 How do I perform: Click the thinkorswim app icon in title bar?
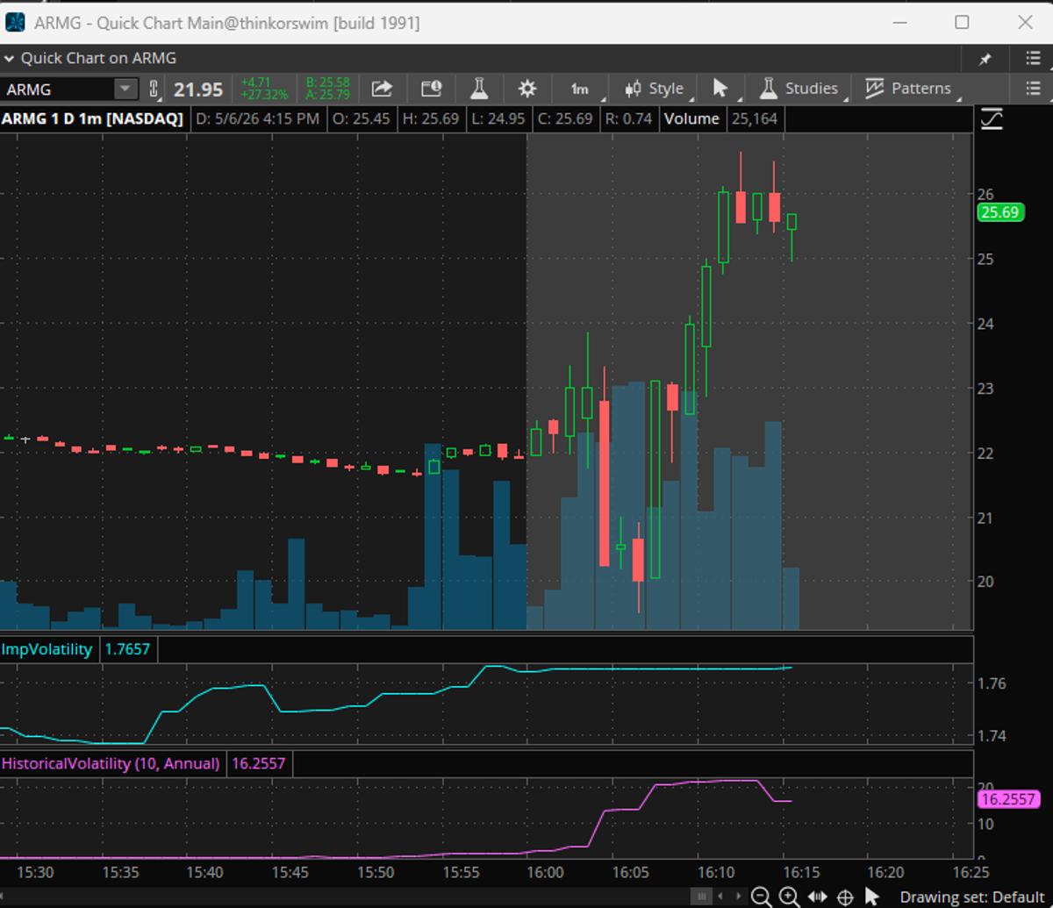pos(16,22)
